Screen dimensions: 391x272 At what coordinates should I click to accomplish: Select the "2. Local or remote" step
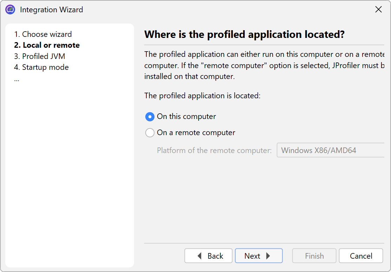(x=47, y=45)
